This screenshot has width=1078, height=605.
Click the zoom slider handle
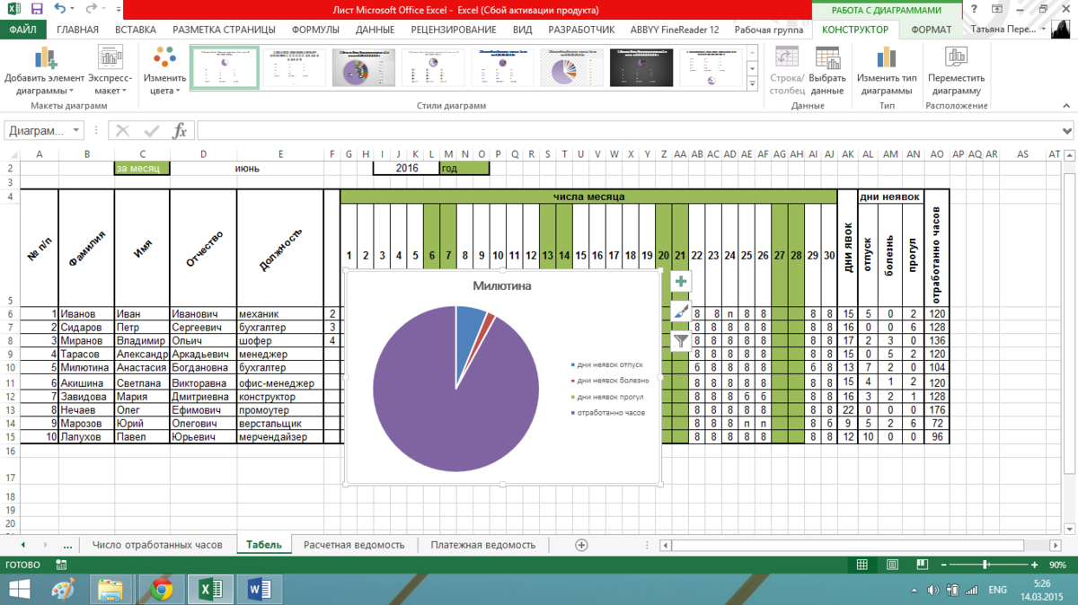click(986, 565)
